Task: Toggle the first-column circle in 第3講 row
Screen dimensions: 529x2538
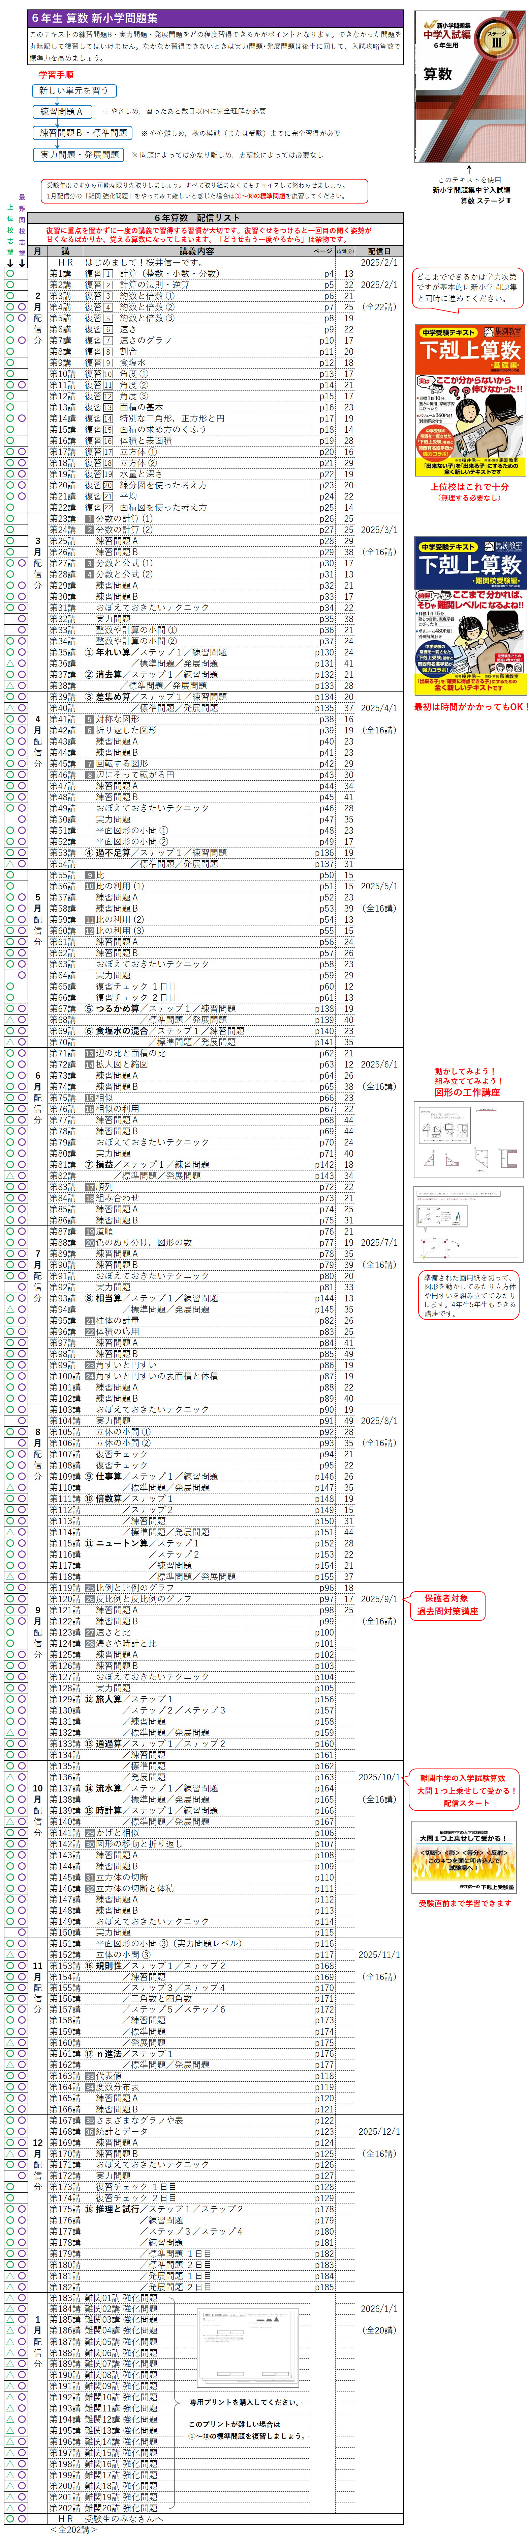Action: (x=10, y=296)
